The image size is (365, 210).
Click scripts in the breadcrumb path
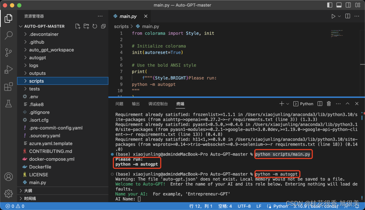[x=121, y=27]
